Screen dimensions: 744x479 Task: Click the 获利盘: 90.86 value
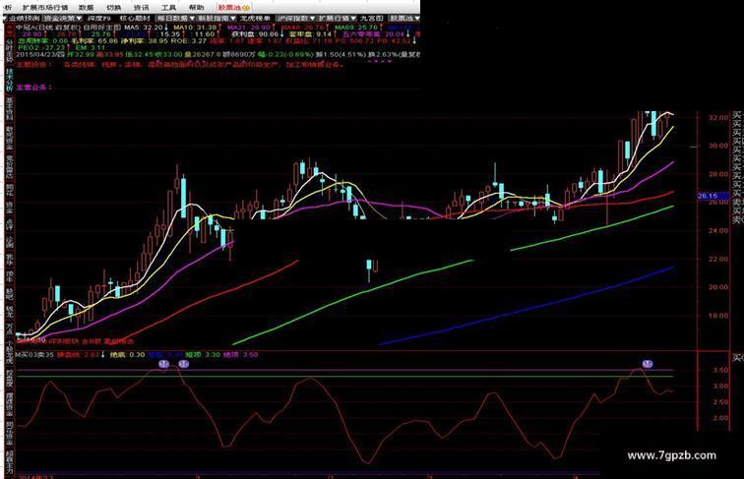[255, 34]
